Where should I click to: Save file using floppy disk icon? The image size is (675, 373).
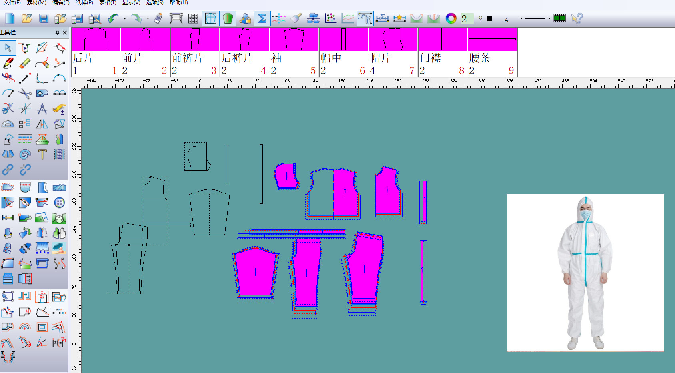[x=44, y=18]
